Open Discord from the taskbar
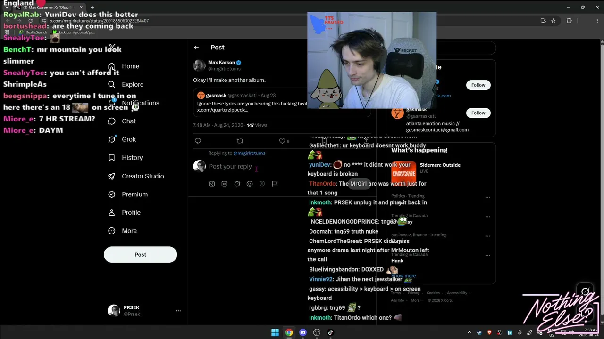 [303, 332]
